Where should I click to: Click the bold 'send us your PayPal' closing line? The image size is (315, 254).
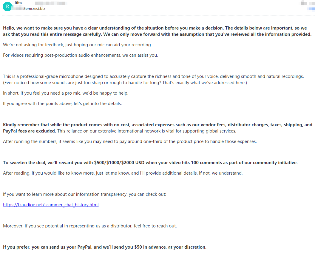(104, 247)
